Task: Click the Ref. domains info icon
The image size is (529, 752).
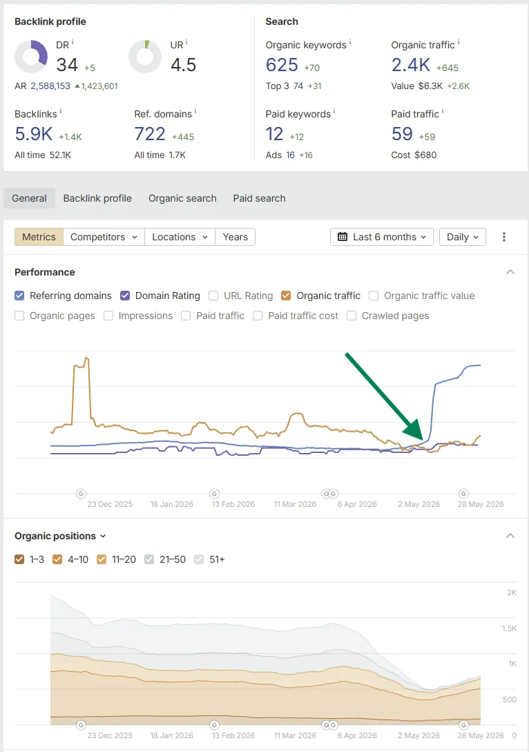Action: tap(195, 111)
